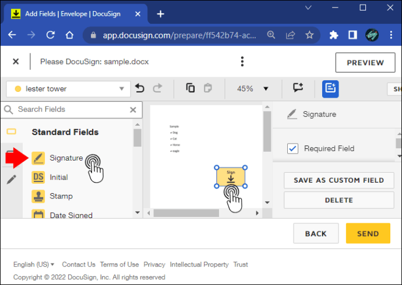Open the Chrome profile avatar

[x=372, y=35]
